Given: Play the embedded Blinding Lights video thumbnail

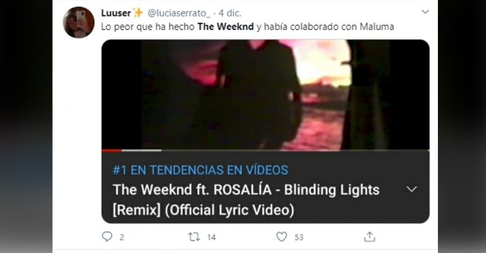Looking at the screenshot, I should coord(265,94).
